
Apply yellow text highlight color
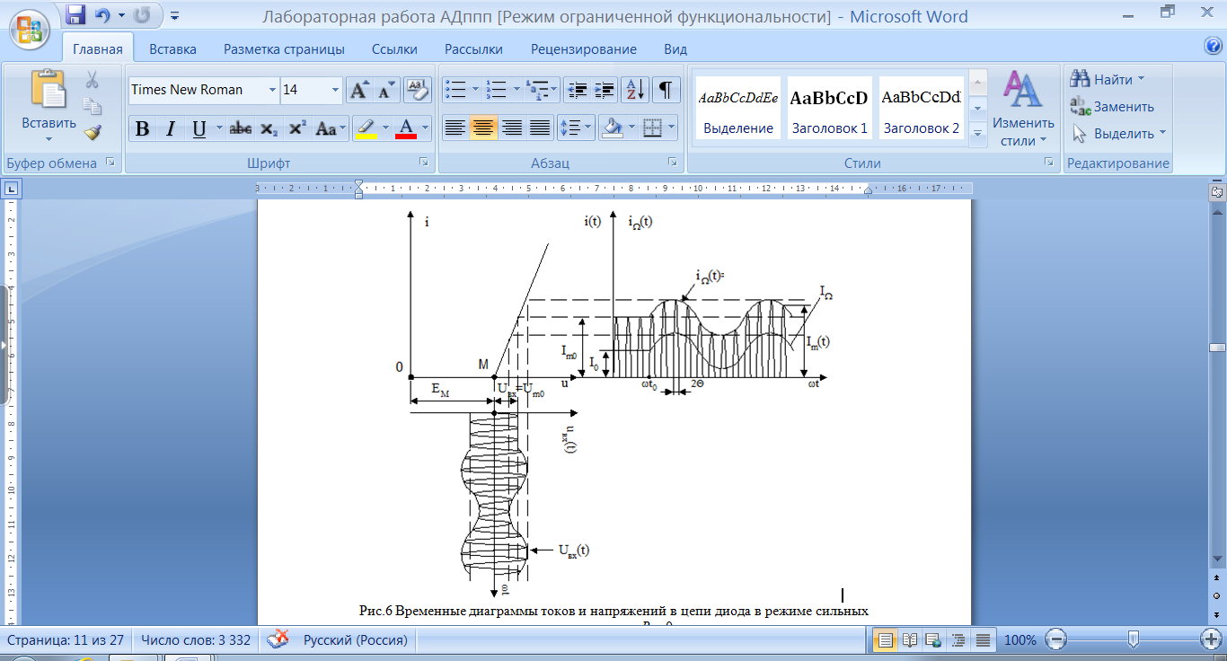point(366,128)
